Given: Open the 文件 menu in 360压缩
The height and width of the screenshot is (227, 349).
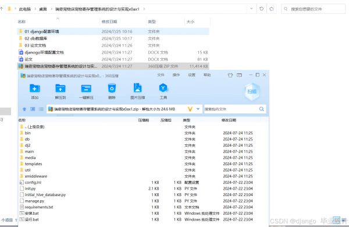Looking at the screenshot, I should click(161, 75).
